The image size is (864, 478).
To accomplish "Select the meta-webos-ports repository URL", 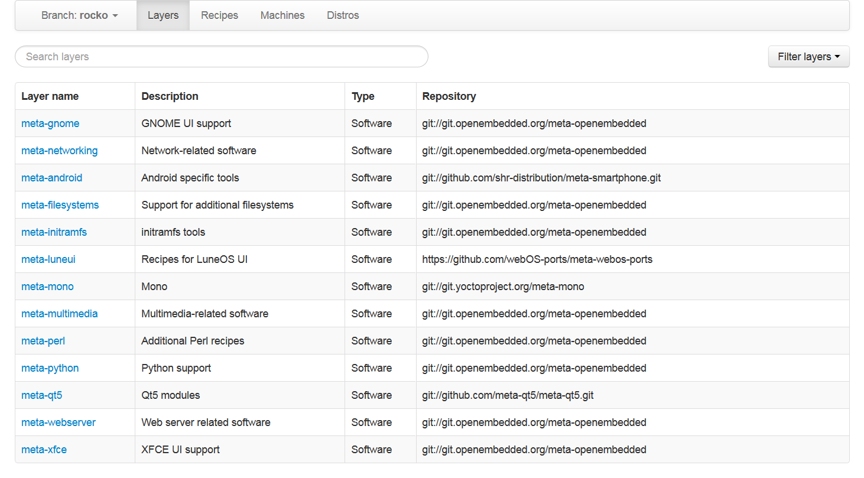I will click(538, 259).
